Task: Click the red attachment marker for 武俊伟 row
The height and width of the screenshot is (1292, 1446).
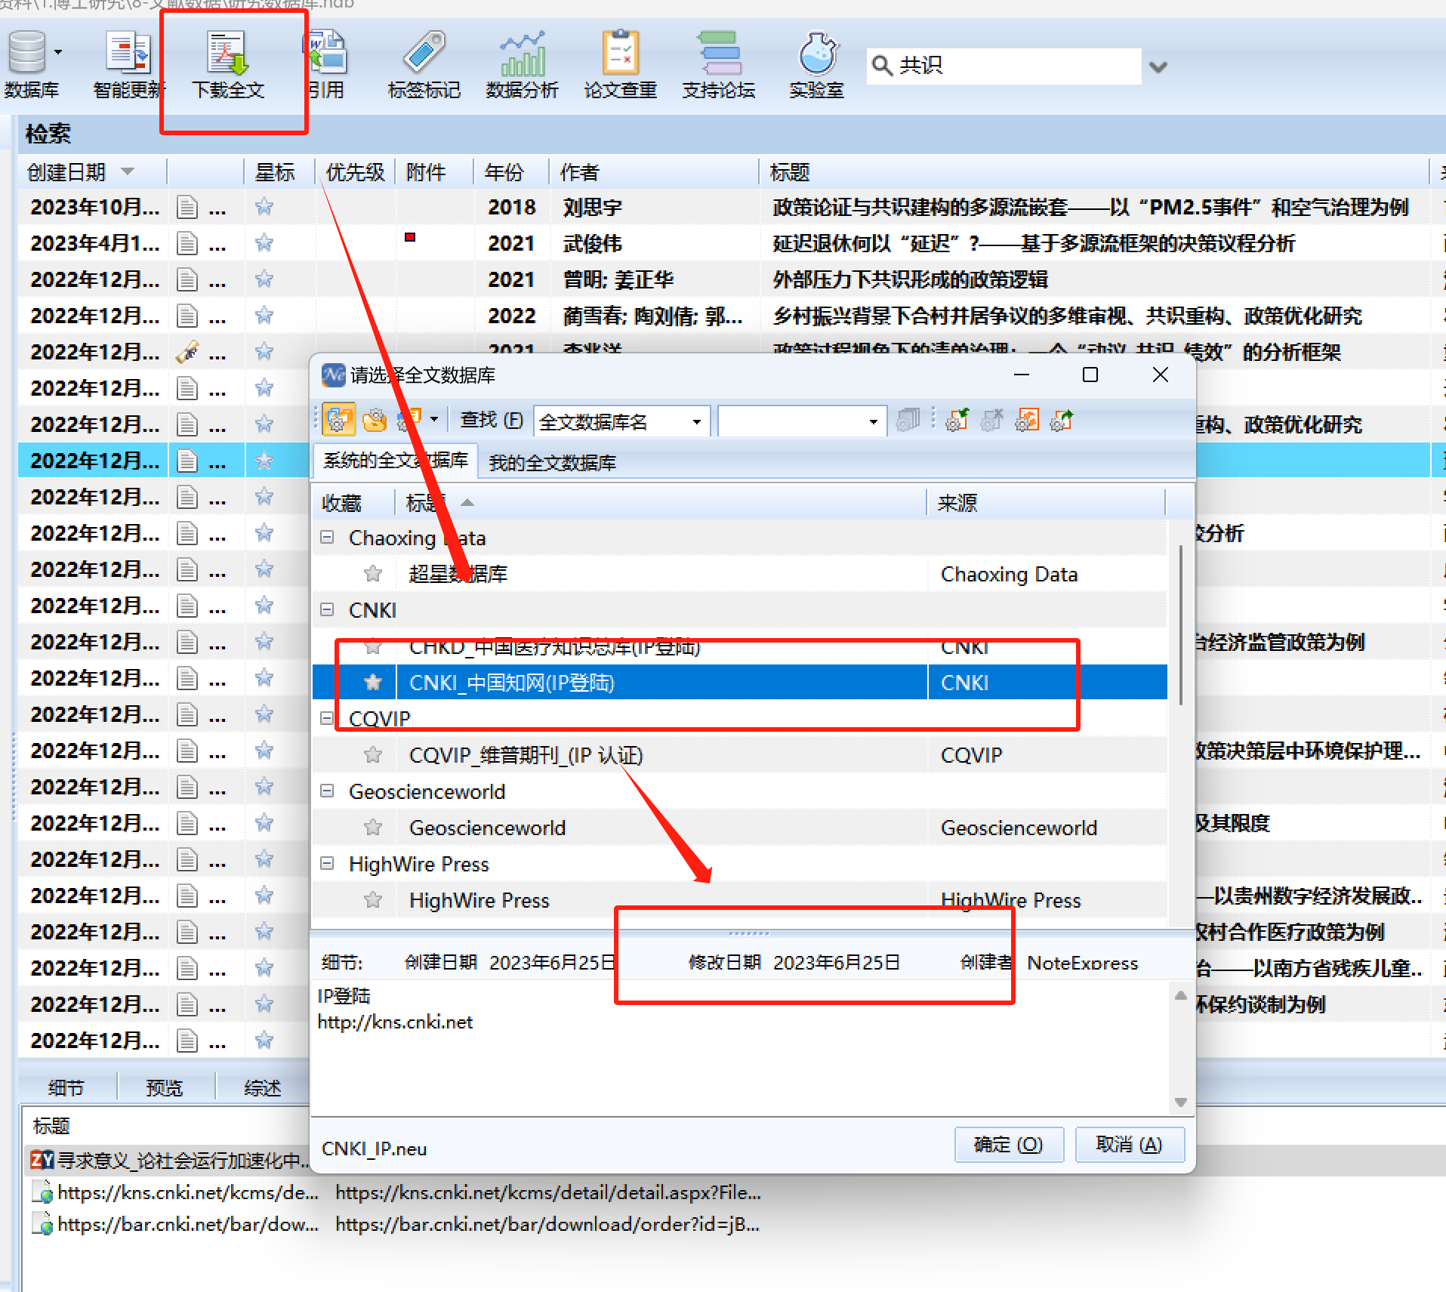Action: [410, 237]
